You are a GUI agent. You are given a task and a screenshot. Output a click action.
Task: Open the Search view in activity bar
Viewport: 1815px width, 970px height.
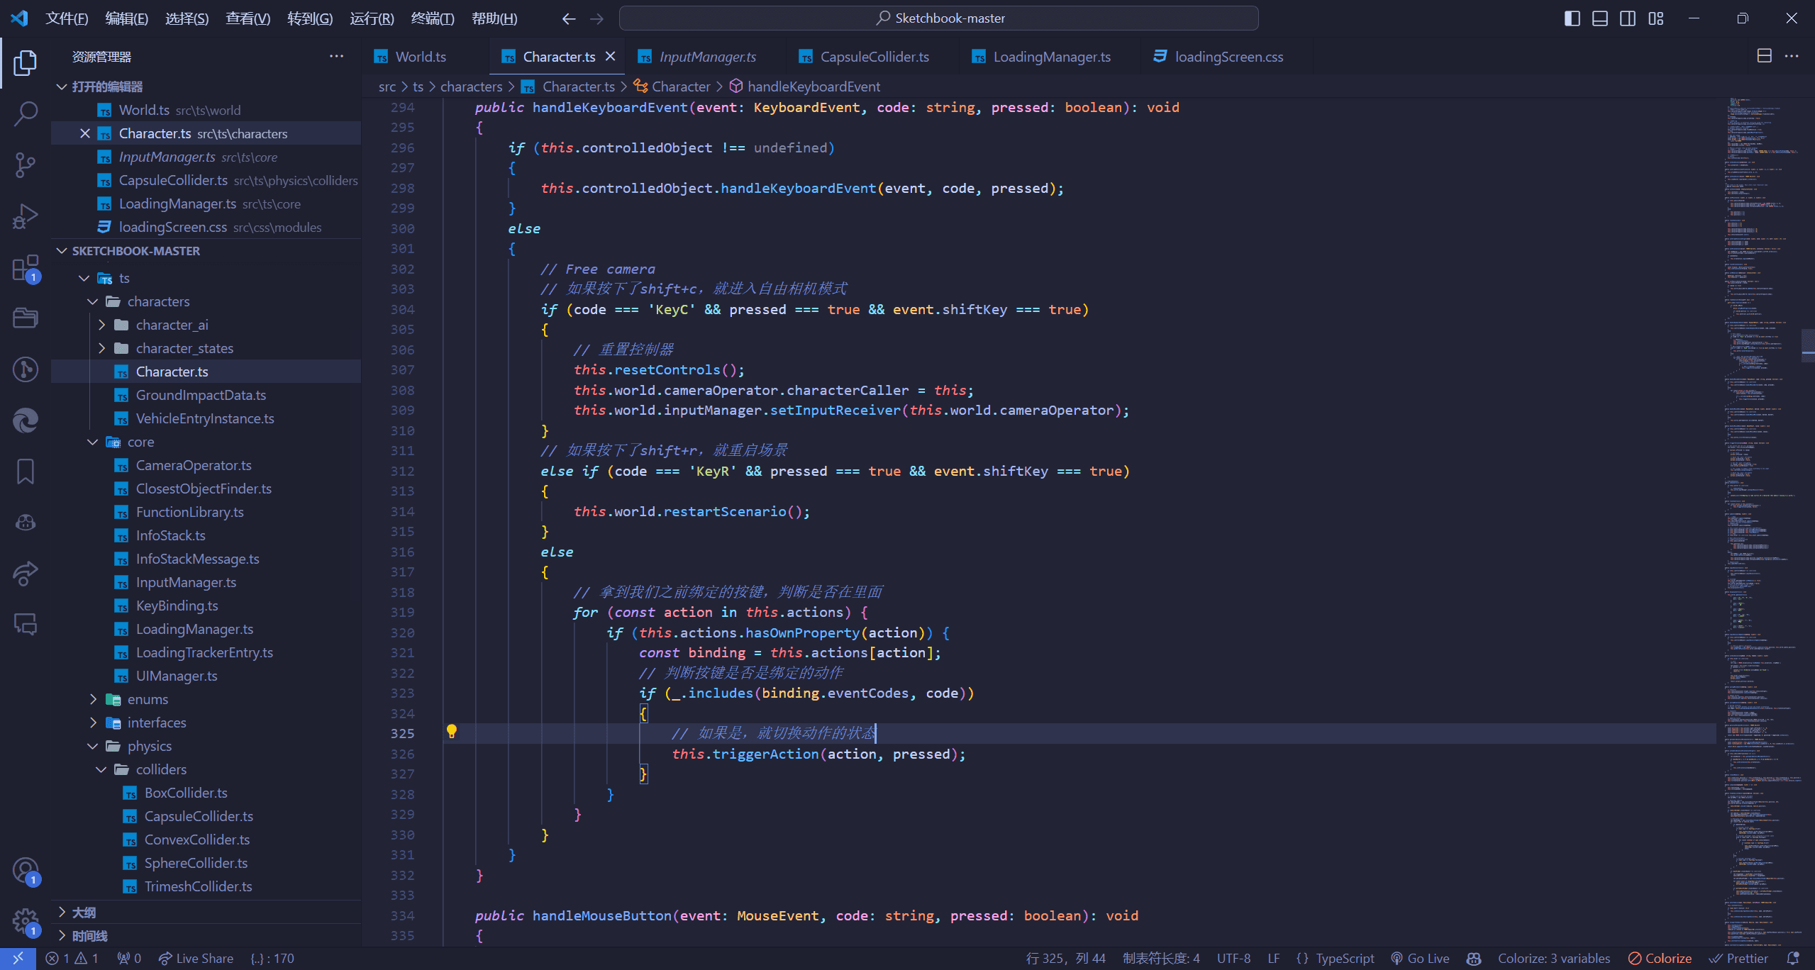pos(26,113)
